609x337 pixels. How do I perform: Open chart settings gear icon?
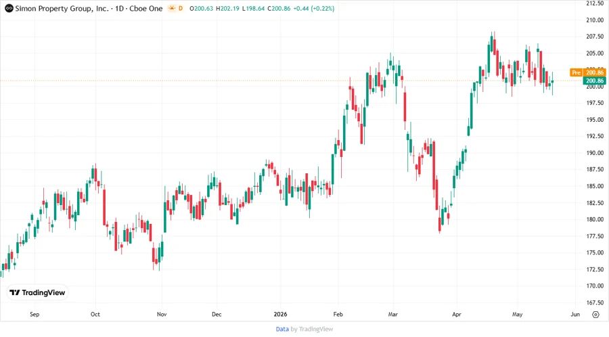coord(595,315)
